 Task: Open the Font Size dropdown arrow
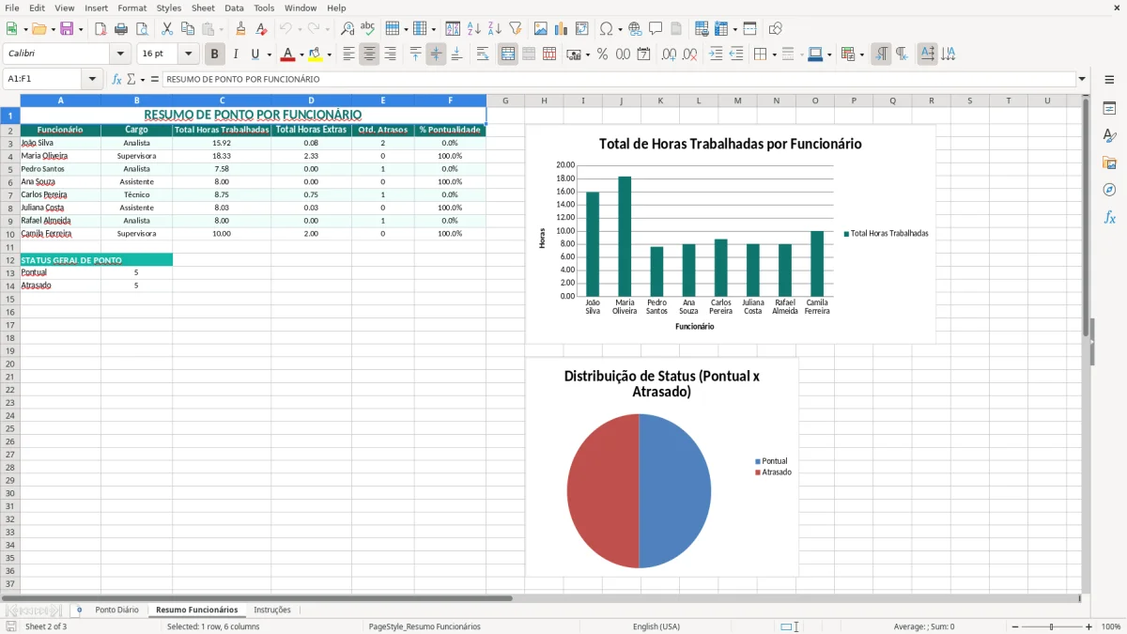189,54
